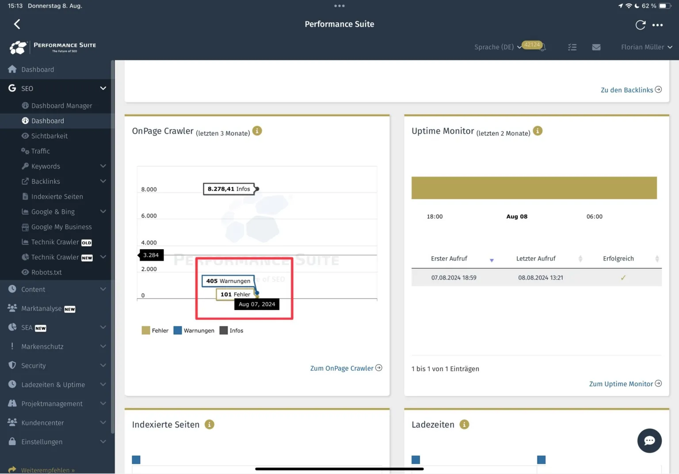This screenshot has height=474, width=679.
Task: Toggle the Fehler legend series
Action: pos(155,330)
